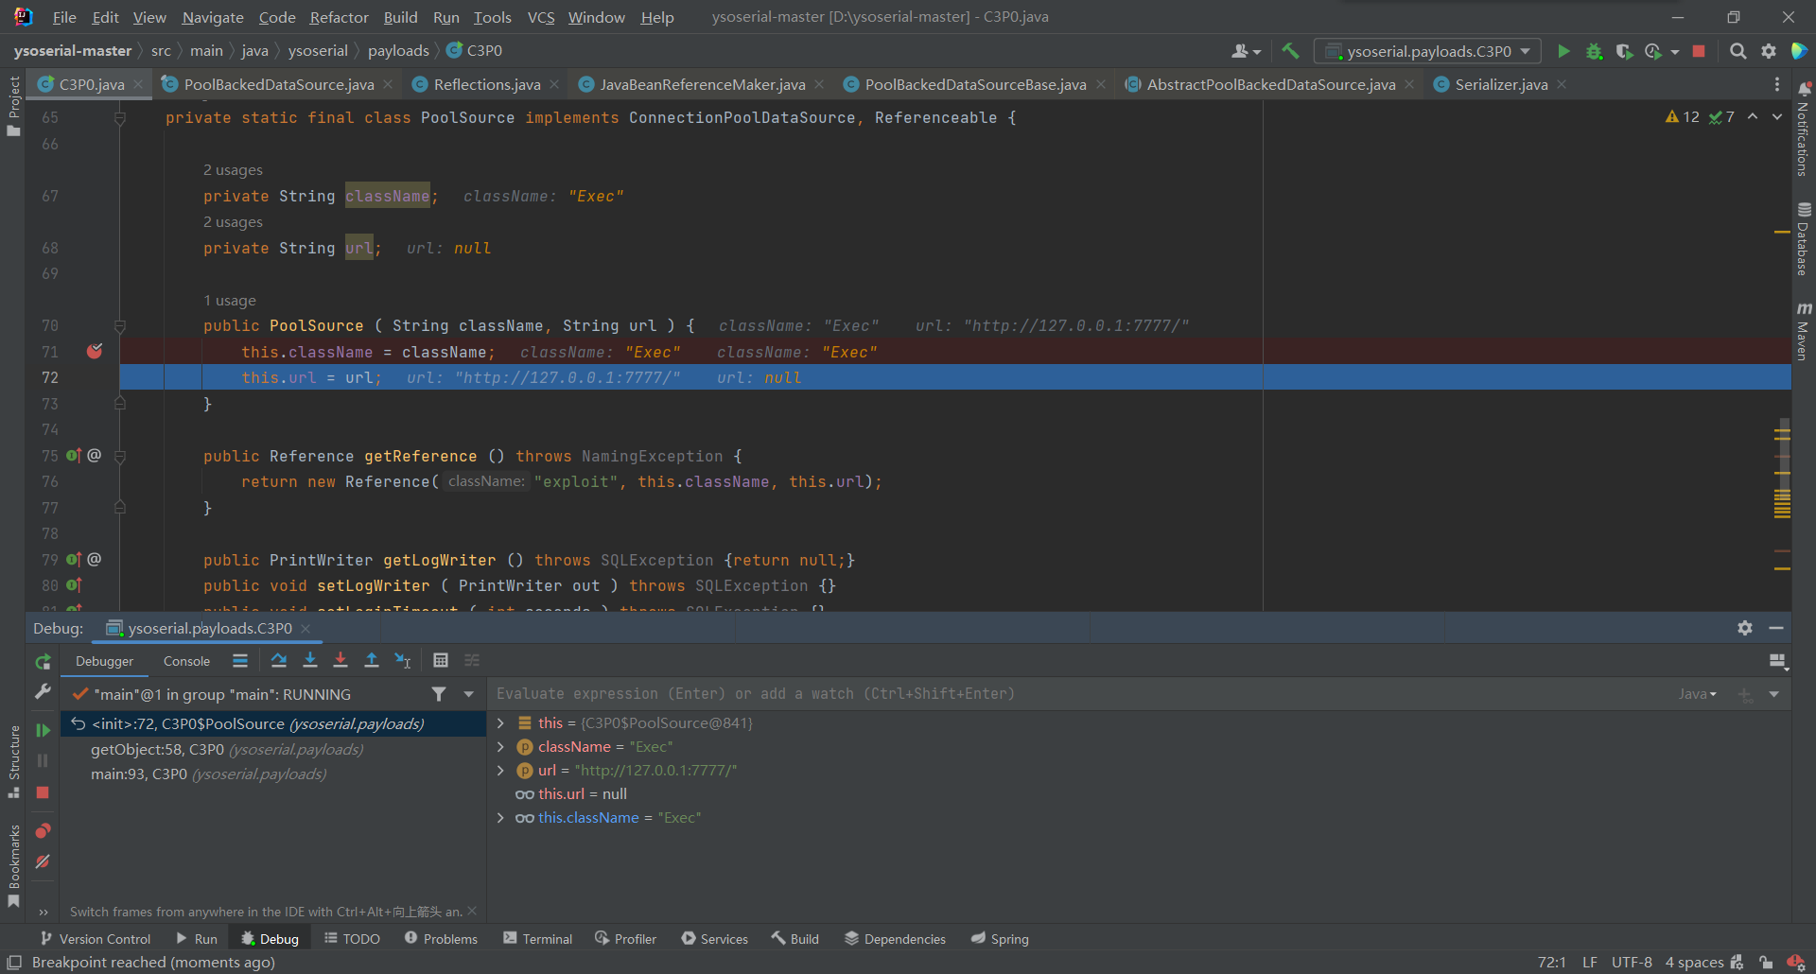The image size is (1816, 974).
Task: Open the user account dropdown
Action: pos(1246,51)
